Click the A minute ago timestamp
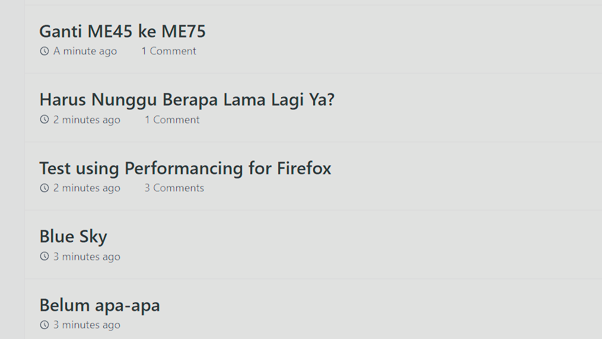 85,52
